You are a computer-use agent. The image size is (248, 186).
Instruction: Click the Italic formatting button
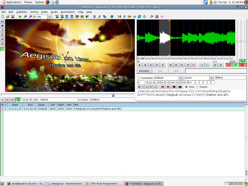(x=143, y=87)
